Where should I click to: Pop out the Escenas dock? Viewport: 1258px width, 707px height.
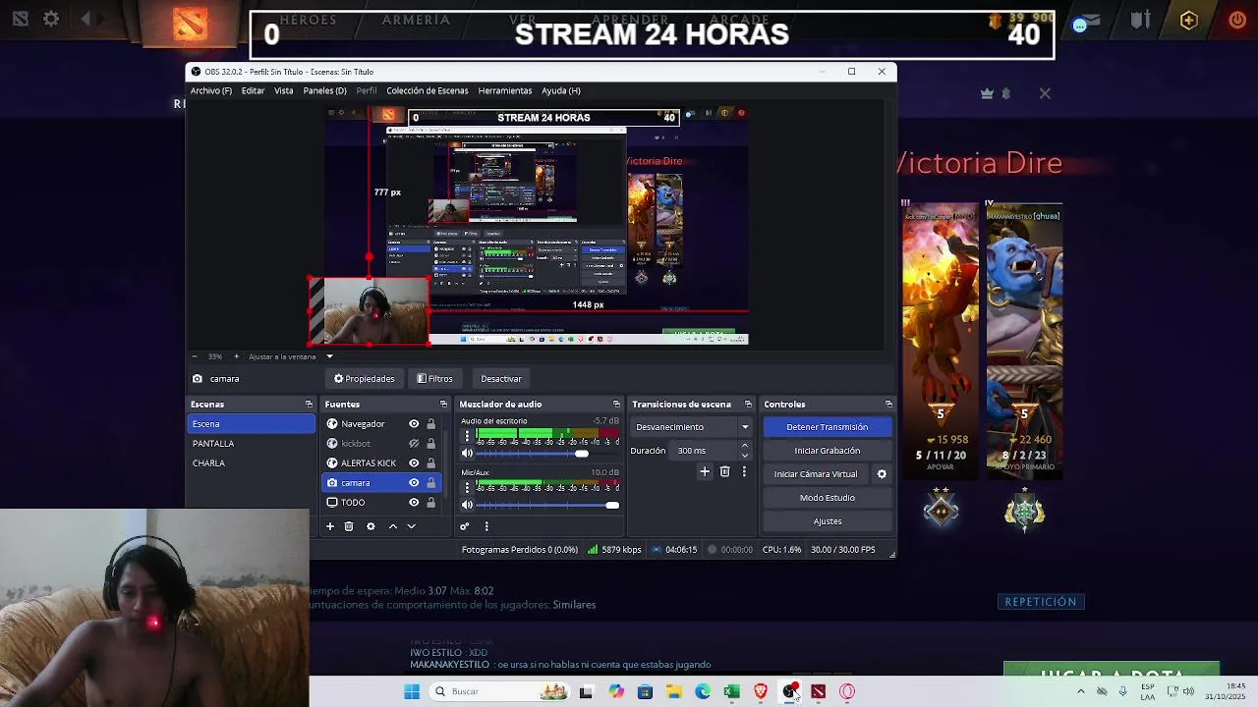pos(309,405)
